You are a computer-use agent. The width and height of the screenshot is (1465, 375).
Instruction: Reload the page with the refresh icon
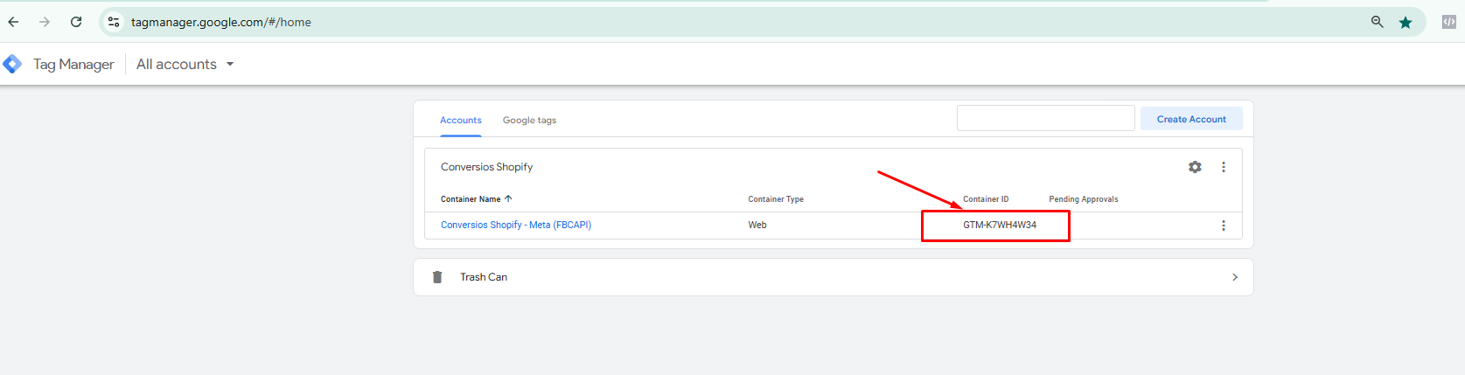point(76,22)
